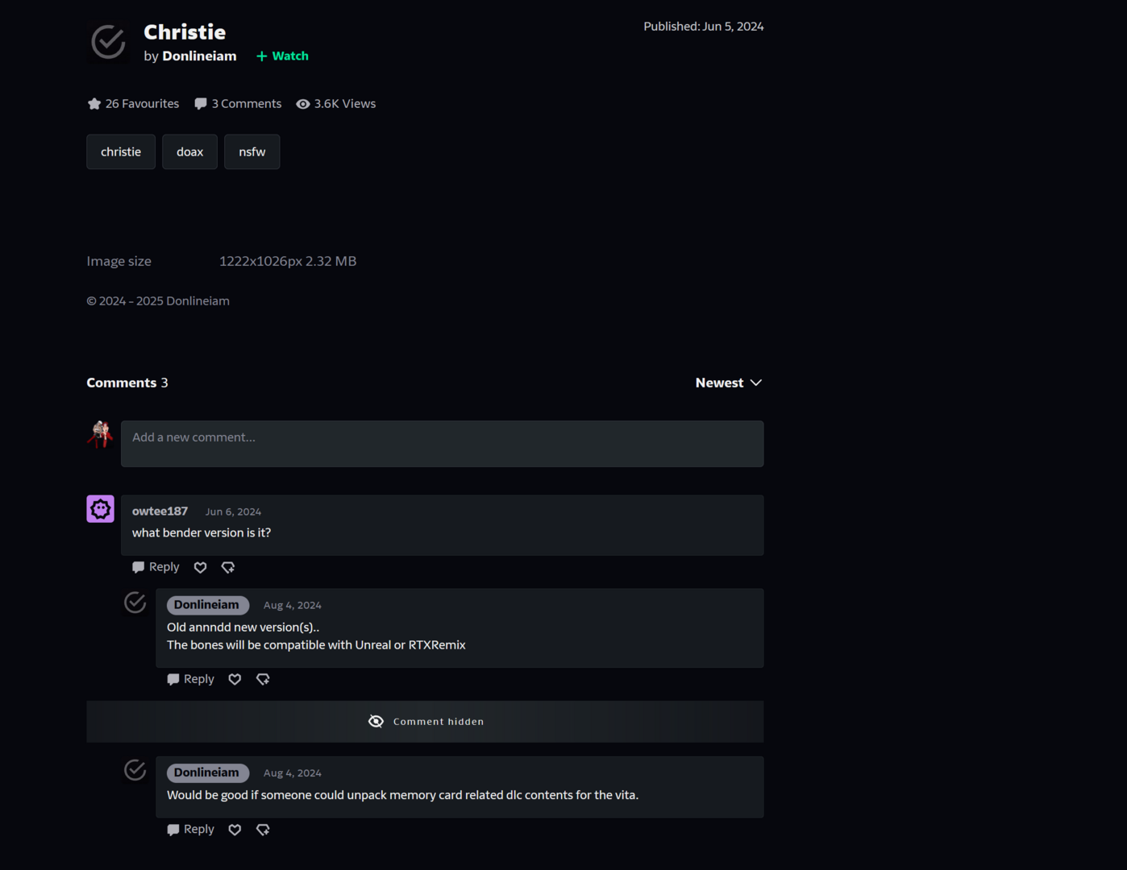Viewport: 1127px width, 870px height.
Task: Reply to owtee187's bender version comment
Action: (x=156, y=567)
